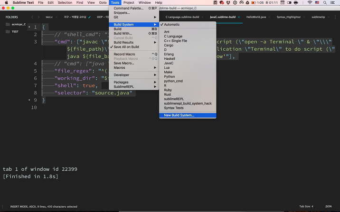Expand the Build Results submenu
The width and height of the screenshot is (340, 212).
coord(134,42)
